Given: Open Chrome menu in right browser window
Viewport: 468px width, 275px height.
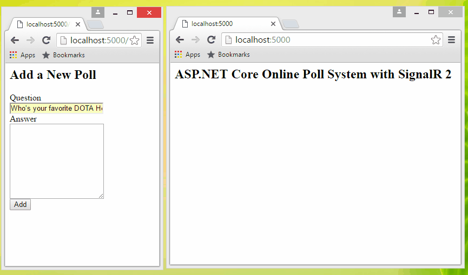Looking at the screenshot, I should 452,39.
